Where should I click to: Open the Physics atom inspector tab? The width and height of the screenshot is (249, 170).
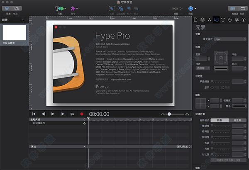tap(237, 20)
